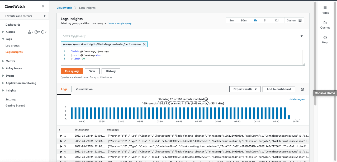Expand the Insights section
Screen dimensions: 337x162
pos(3,90)
